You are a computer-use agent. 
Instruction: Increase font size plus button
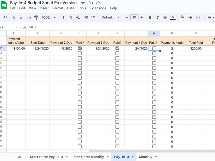pyautogui.click(x=142, y=17)
